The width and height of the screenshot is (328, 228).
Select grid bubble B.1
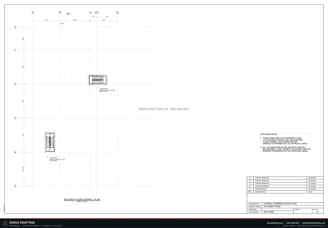point(69,14)
